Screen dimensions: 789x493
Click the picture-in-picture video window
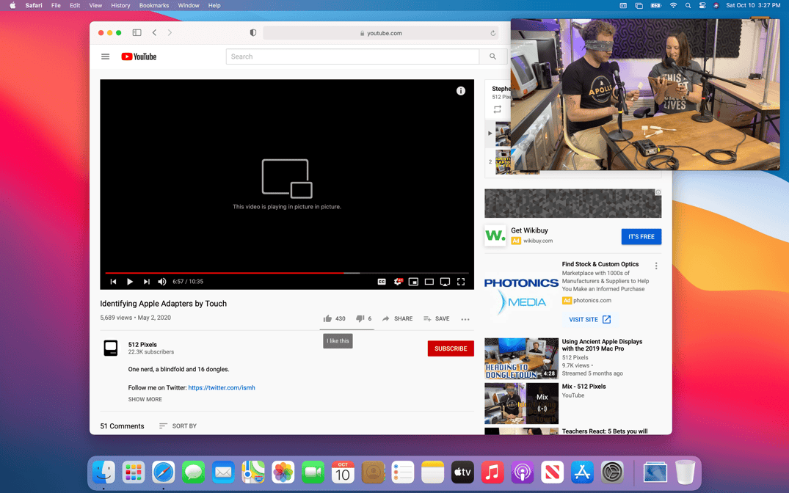tap(645, 95)
